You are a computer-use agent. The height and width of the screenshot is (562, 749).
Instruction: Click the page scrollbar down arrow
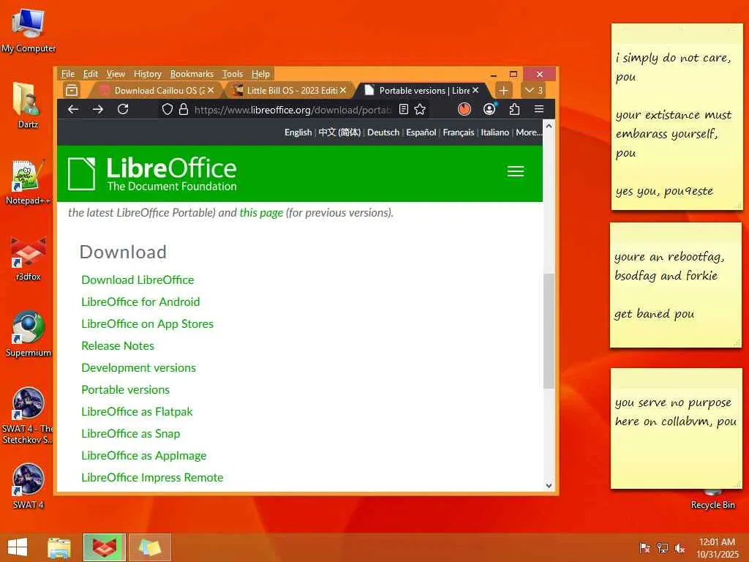[x=549, y=486]
